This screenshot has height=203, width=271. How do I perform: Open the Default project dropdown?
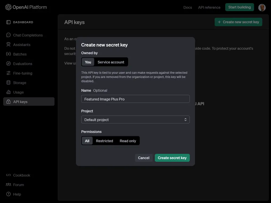135,120
